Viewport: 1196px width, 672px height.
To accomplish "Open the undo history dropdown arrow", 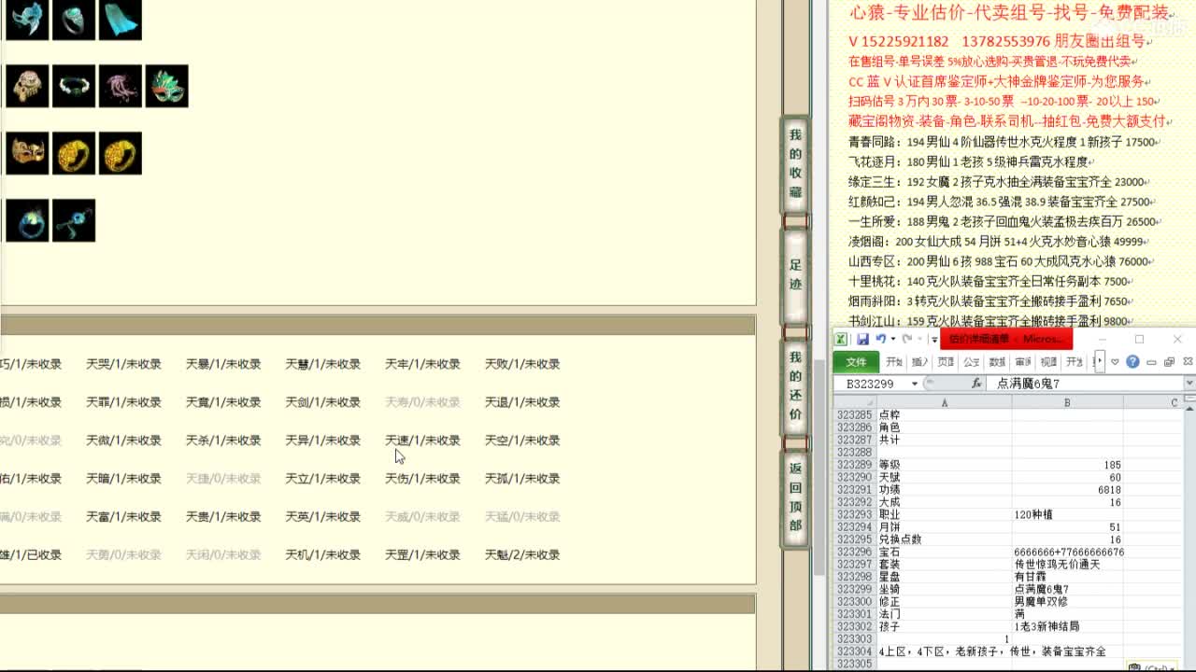I will tap(892, 339).
